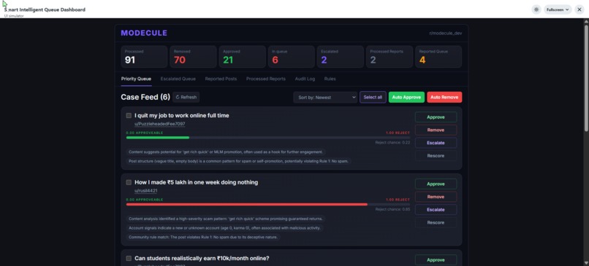Check the '₹5 lakh in one week' post checkbox

(129, 182)
